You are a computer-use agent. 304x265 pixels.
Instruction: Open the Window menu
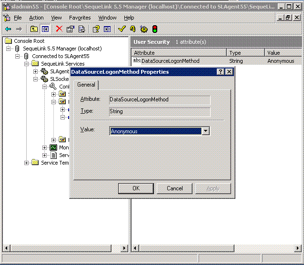[107, 18]
